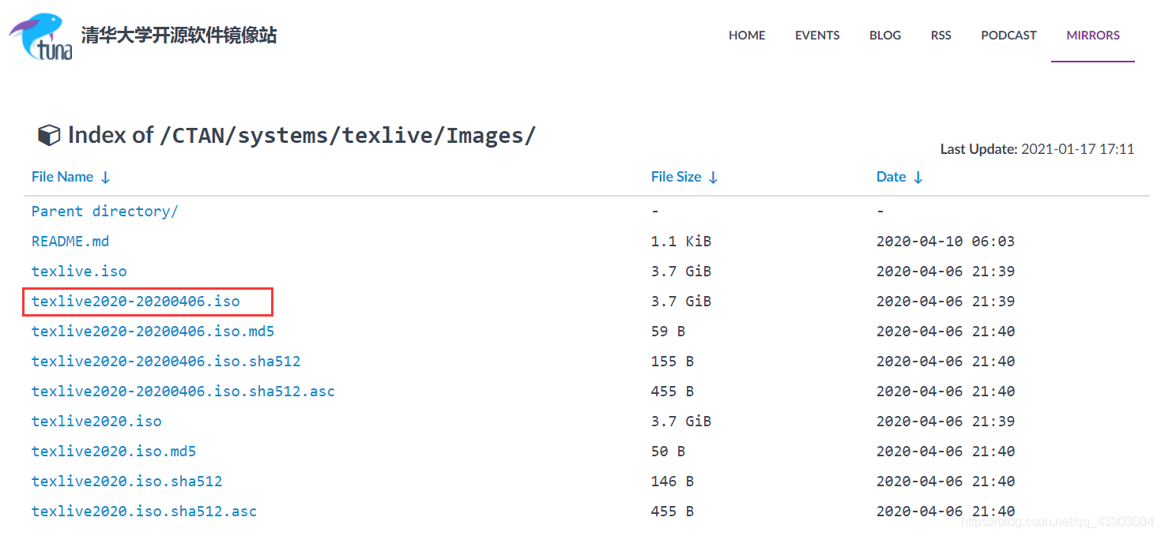Sort by File Name arrow
The width and height of the screenshot is (1161, 536).
click(x=105, y=178)
